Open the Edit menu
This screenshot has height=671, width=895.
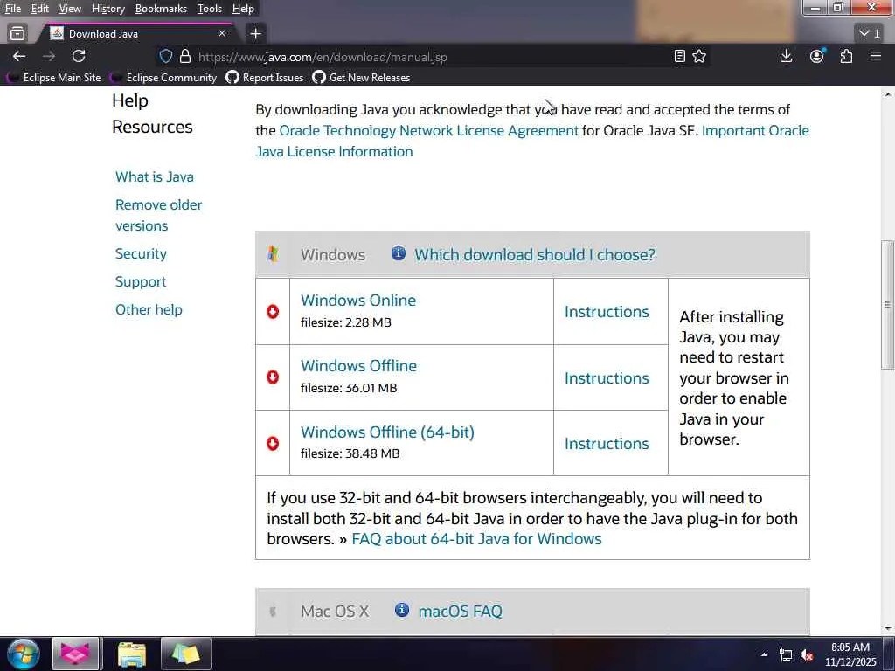[39, 9]
